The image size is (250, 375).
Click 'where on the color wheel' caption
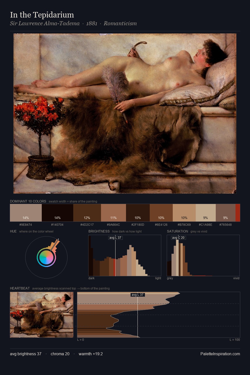tap(36, 231)
